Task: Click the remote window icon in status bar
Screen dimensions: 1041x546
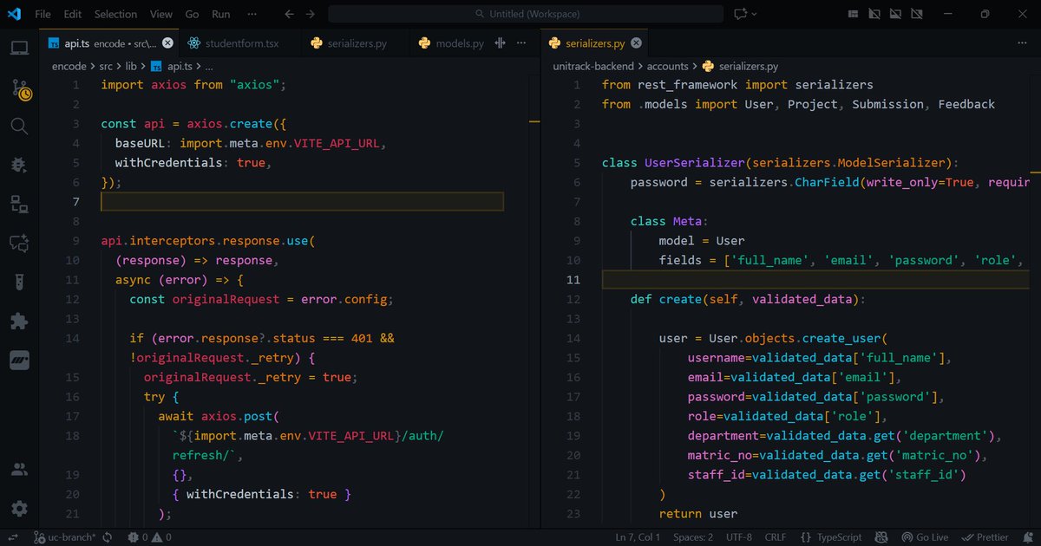Action: pyautogui.click(x=14, y=537)
